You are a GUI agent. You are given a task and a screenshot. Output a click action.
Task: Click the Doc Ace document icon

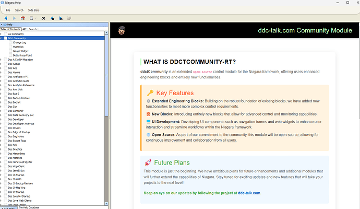[x=6, y=68]
